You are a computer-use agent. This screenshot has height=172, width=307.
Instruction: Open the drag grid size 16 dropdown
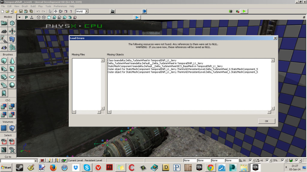point(254,160)
